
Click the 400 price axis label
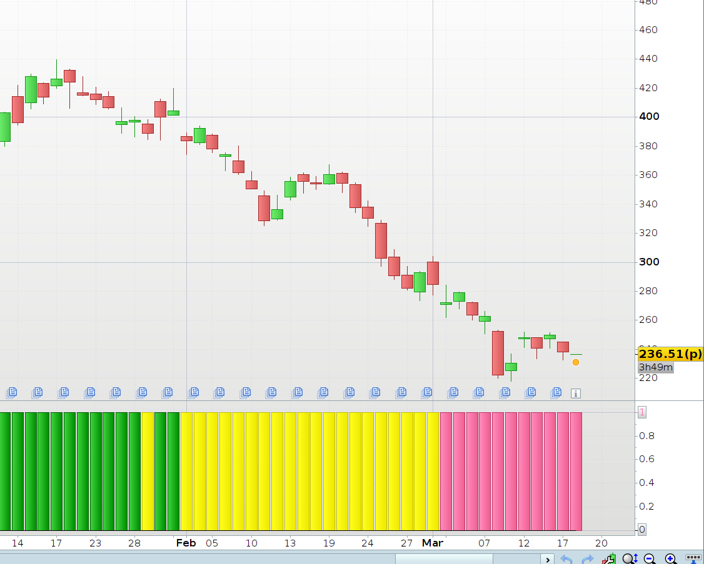(649, 116)
